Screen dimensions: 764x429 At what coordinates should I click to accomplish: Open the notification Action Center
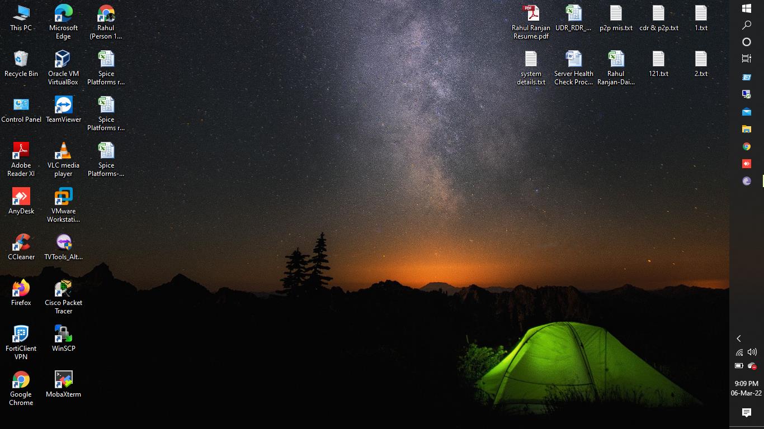coord(746,413)
